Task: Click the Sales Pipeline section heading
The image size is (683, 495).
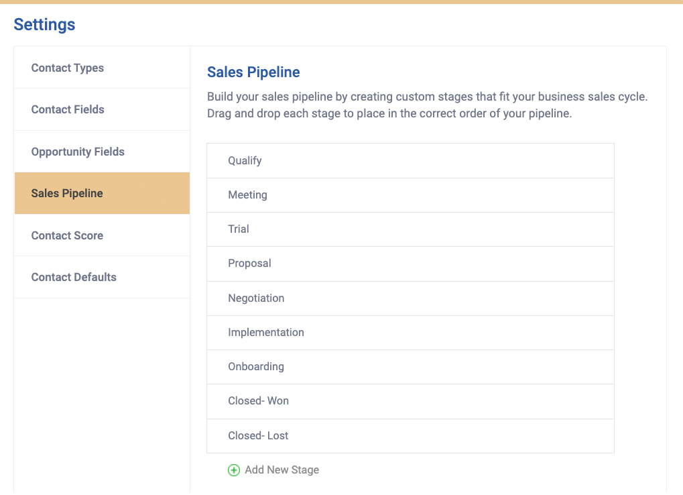Action: point(253,72)
